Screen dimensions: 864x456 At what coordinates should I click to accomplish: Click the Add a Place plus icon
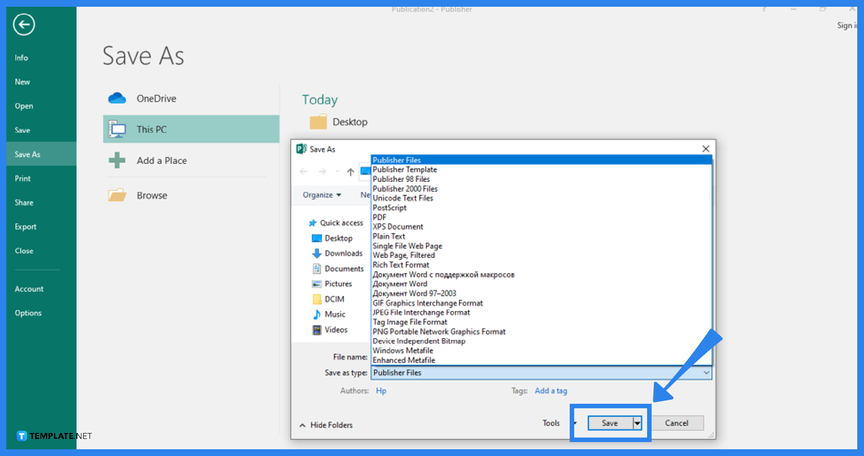(x=117, y=160)
